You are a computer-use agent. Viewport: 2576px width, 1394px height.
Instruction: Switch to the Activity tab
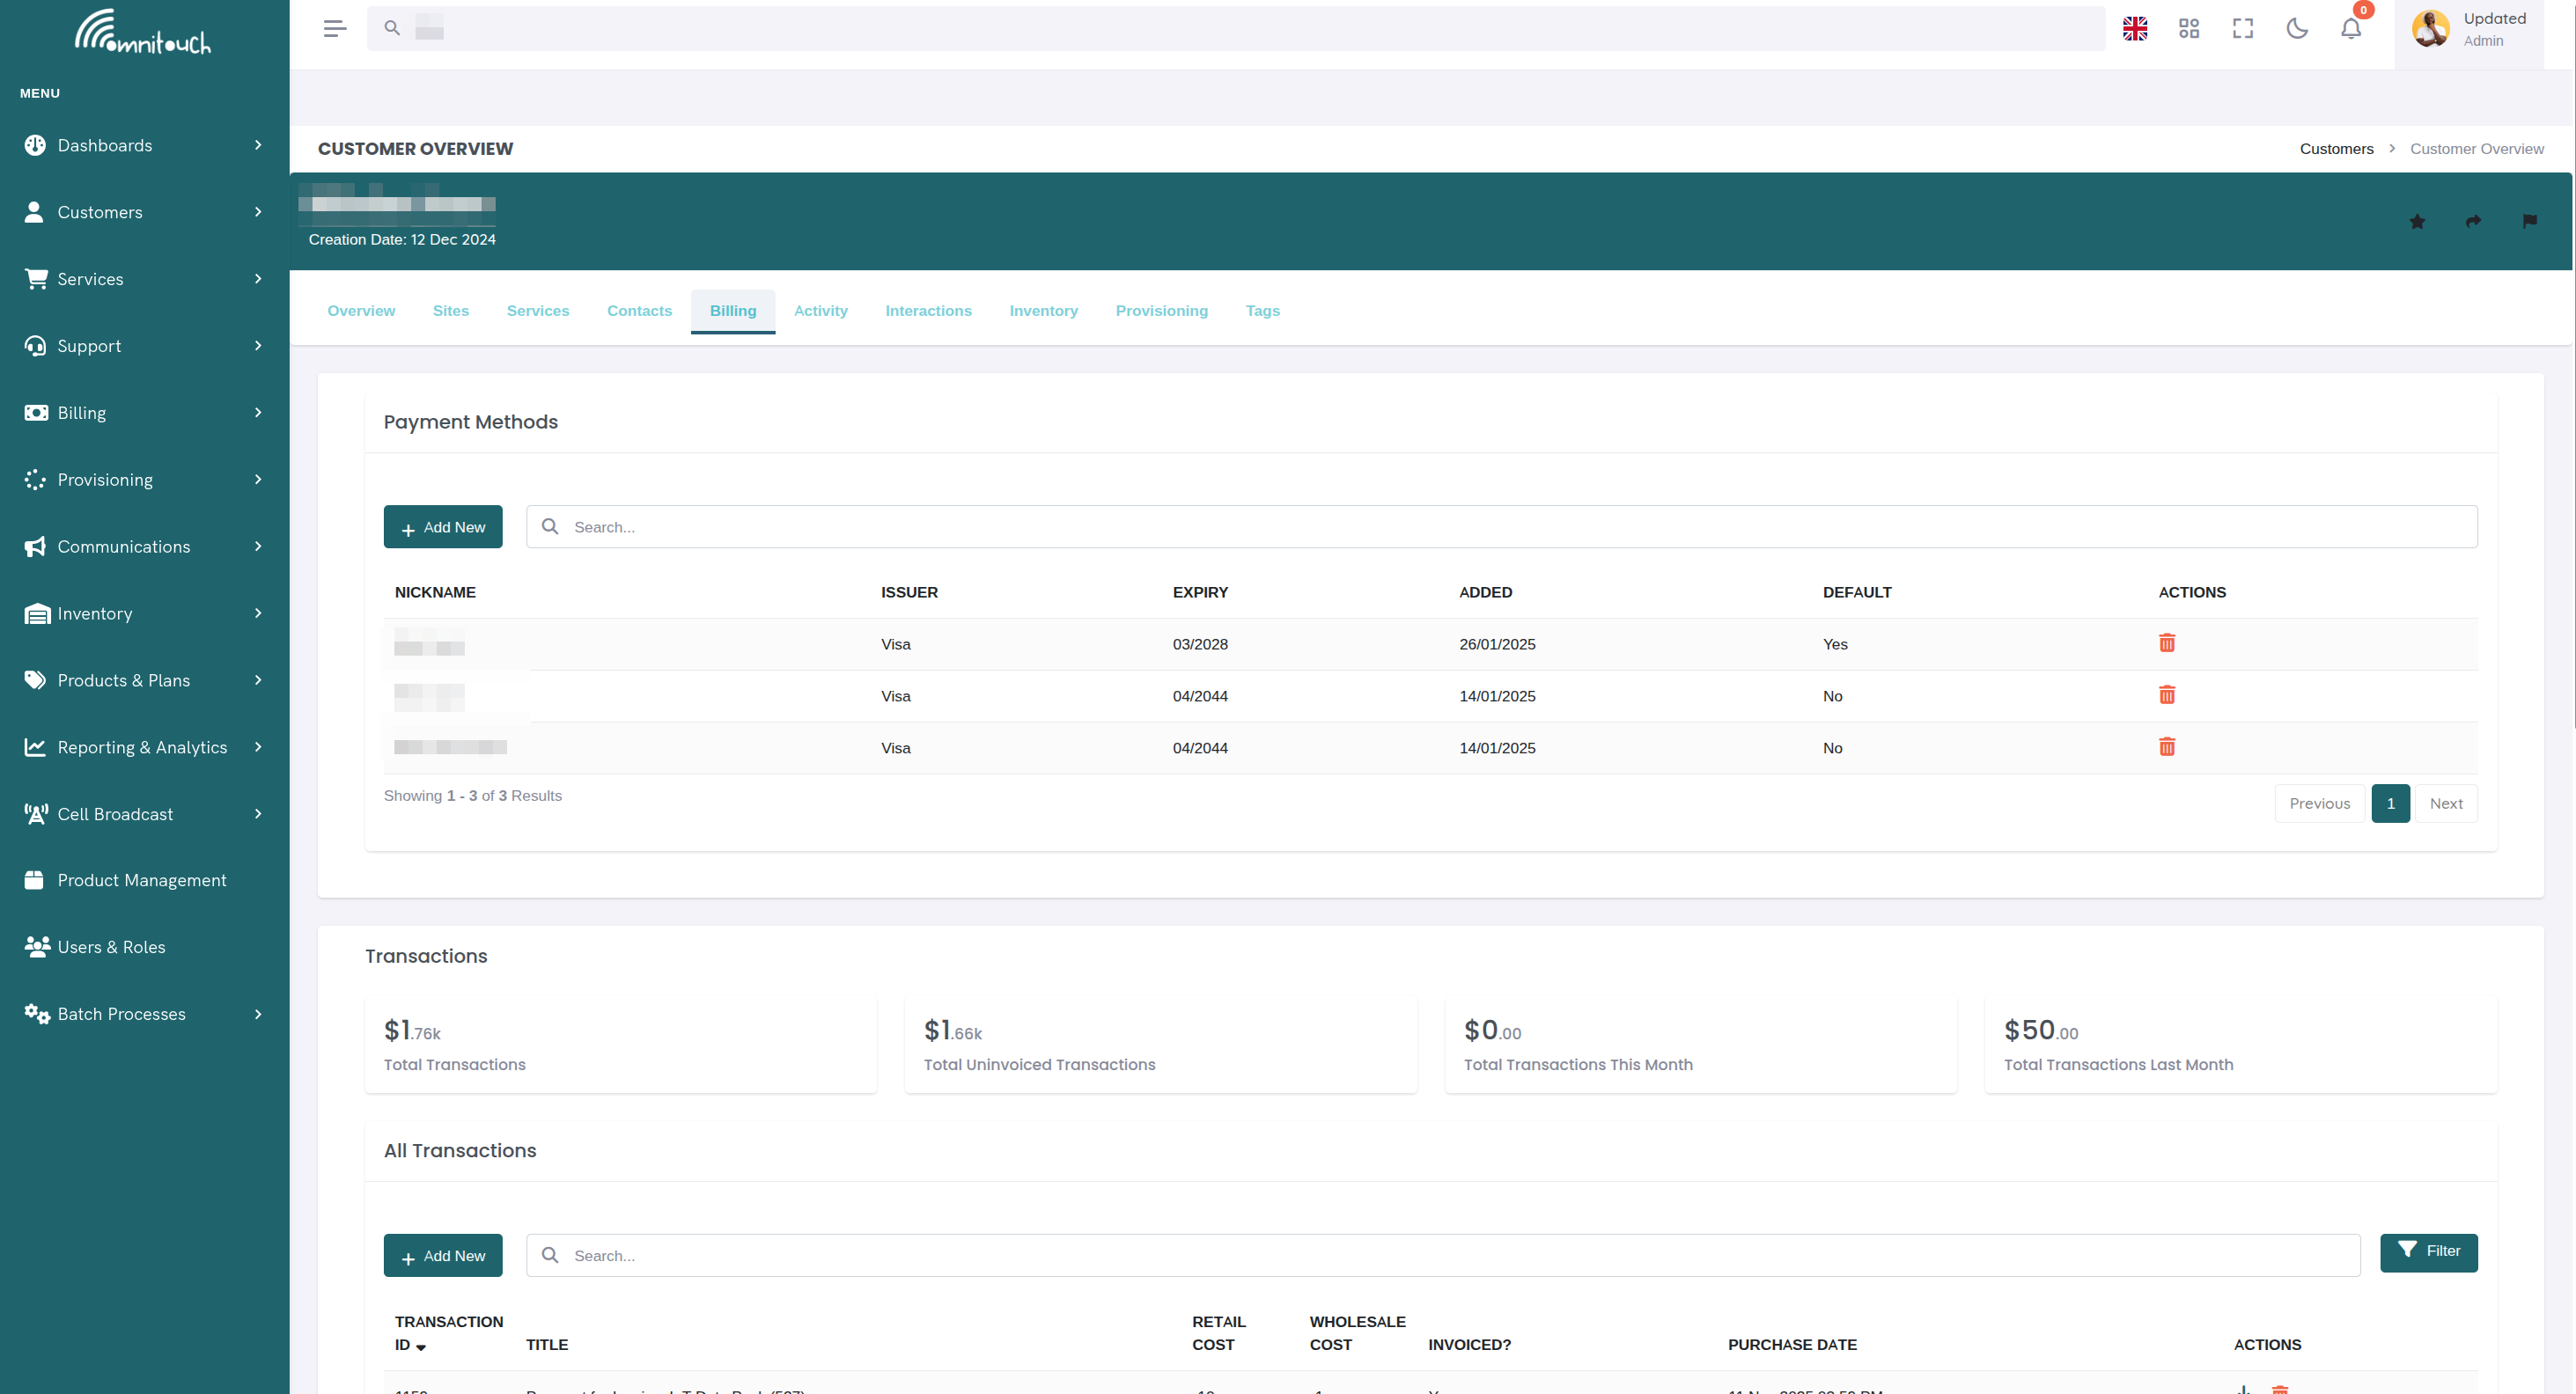(820, 311)
